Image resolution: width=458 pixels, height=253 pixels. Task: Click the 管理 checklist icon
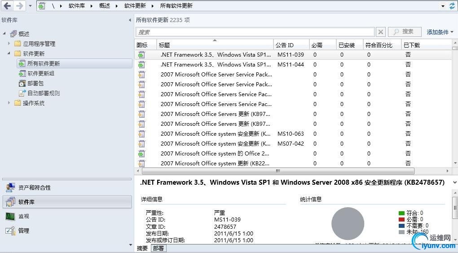point(10,231)
